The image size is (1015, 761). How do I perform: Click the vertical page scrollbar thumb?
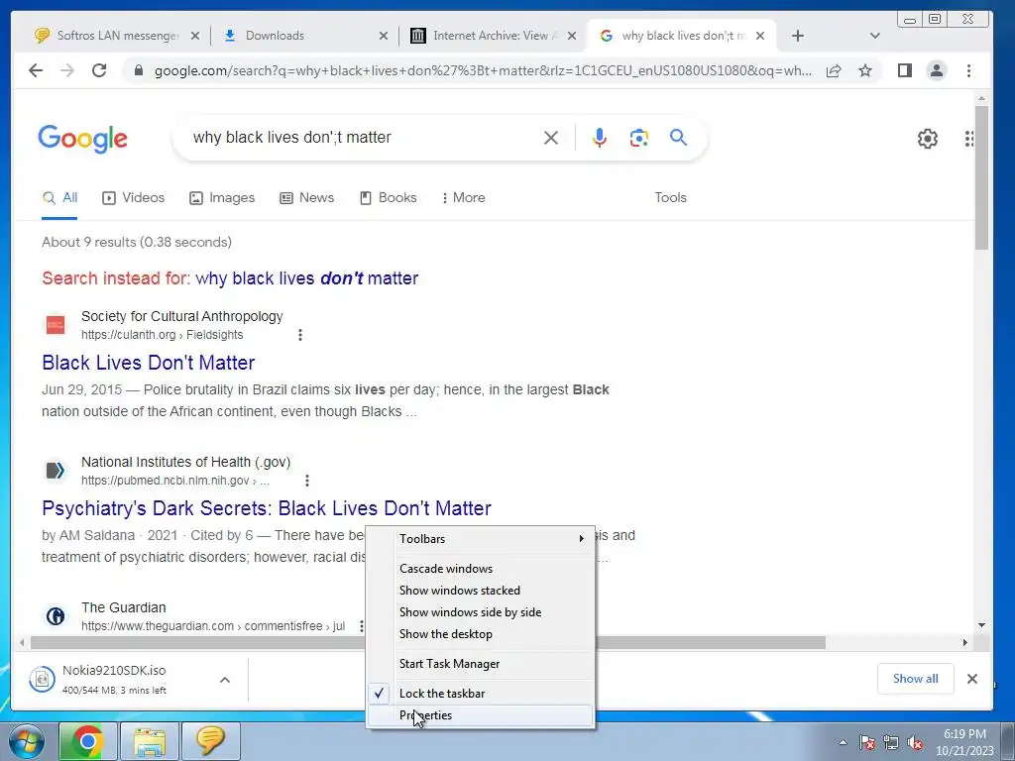982,178
